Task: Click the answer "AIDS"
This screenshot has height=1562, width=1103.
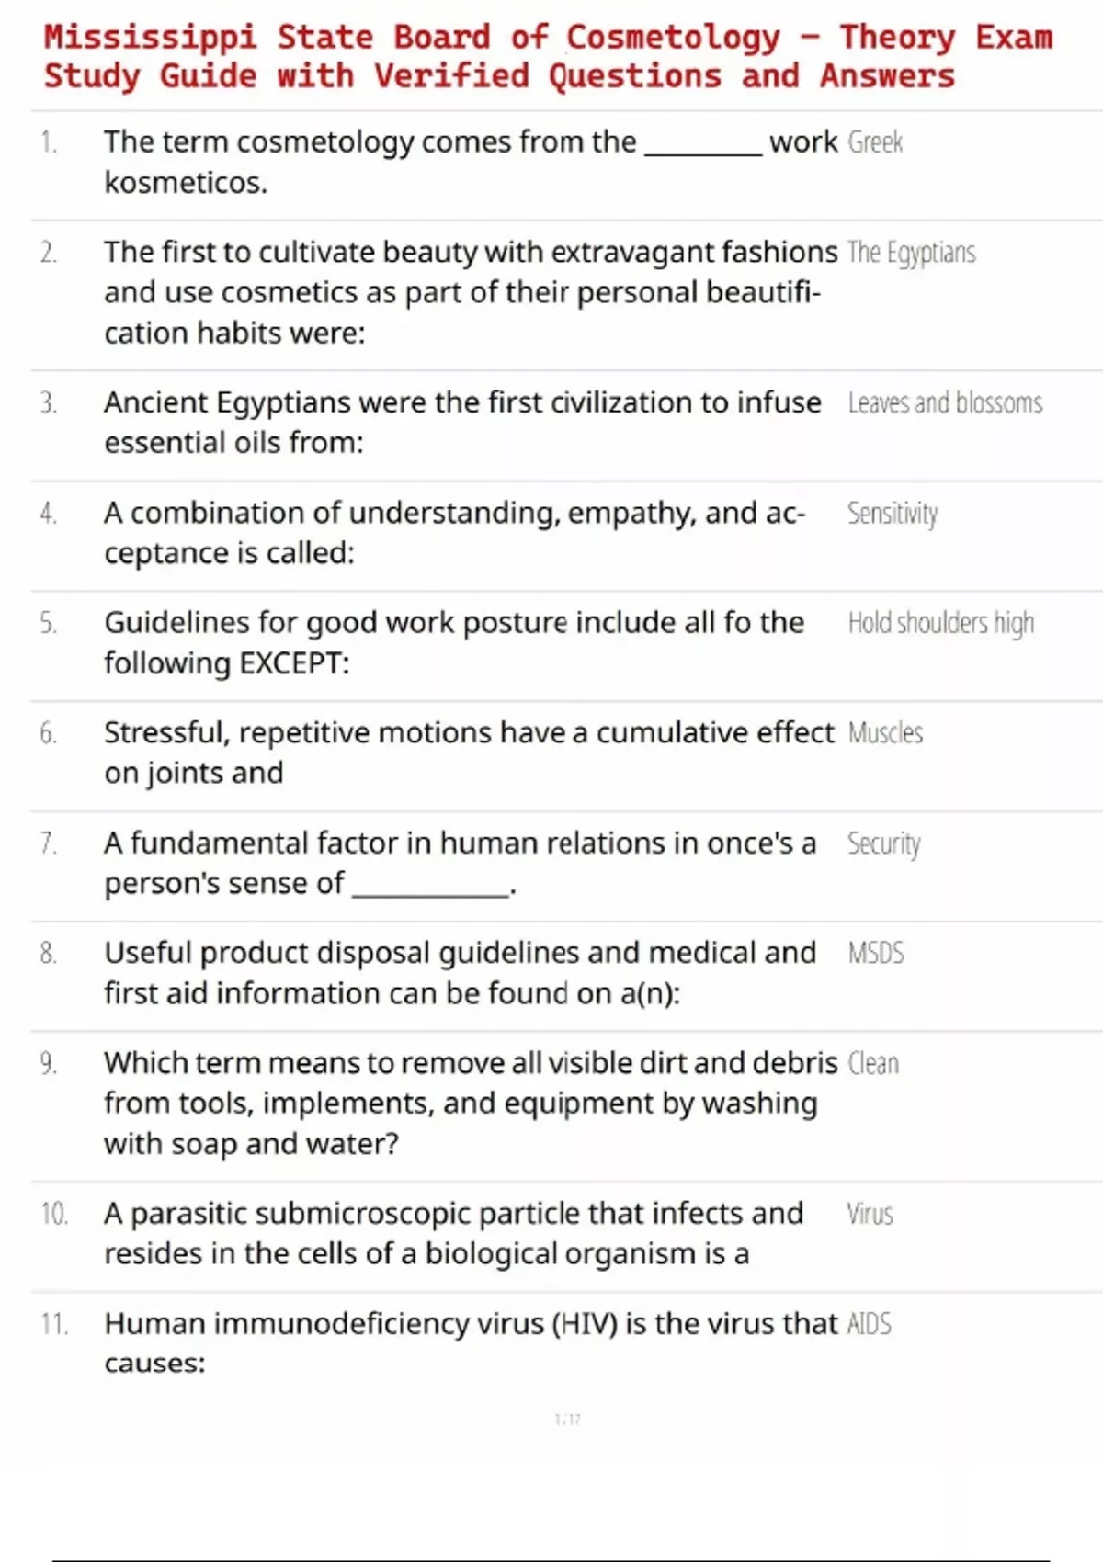Action: 869,1324
